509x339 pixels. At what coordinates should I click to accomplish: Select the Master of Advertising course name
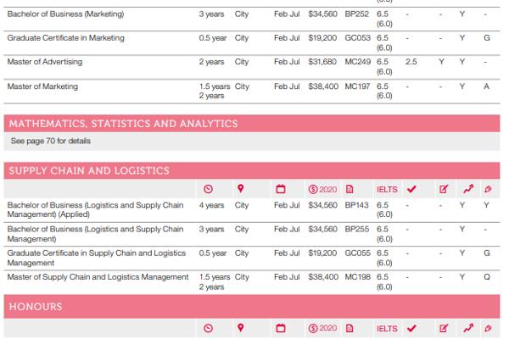click(x=49, y=62)
